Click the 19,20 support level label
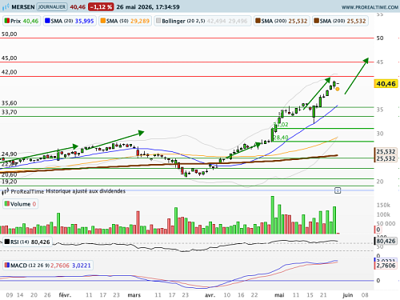Image resolution: width=400 pixels, height=300 pixels. coord(9,182)
